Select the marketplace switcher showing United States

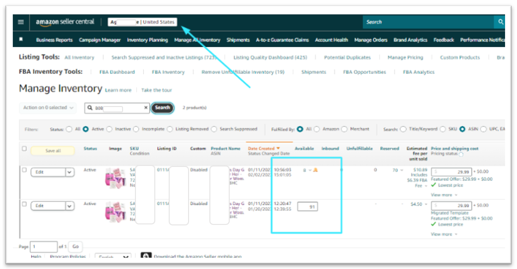click(x=142, y=22)
